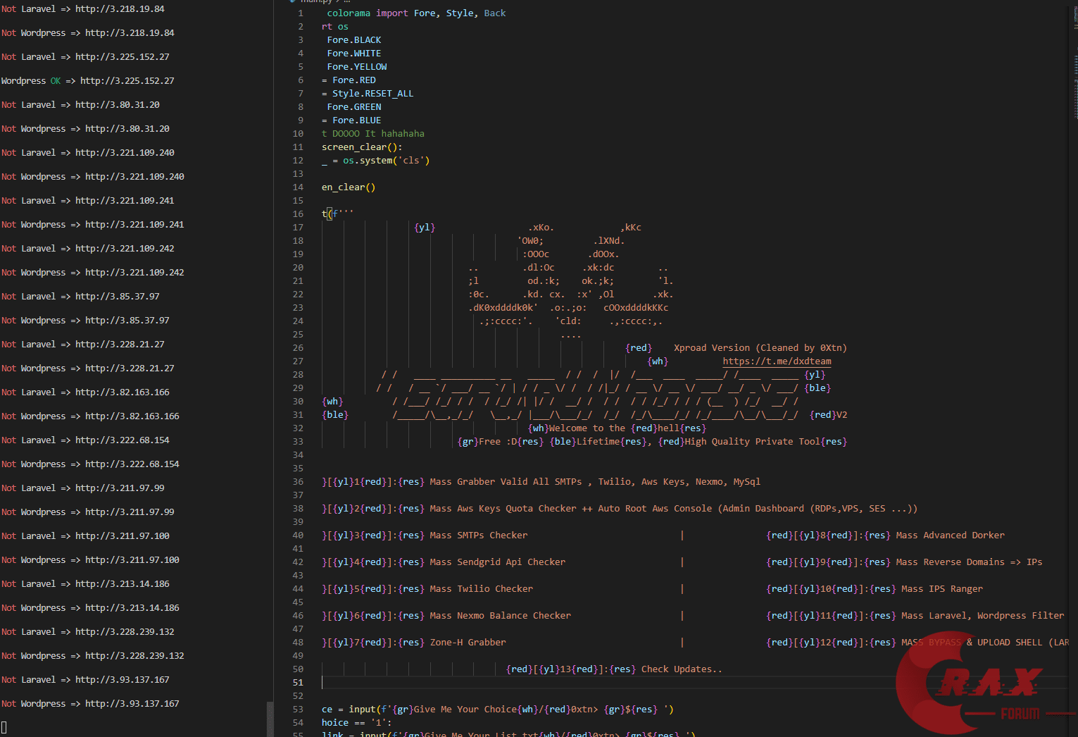Click "Mass Nexmo Balance Checker" menu text
This screenshot has height=737, width=1078.
click(501, 616)
